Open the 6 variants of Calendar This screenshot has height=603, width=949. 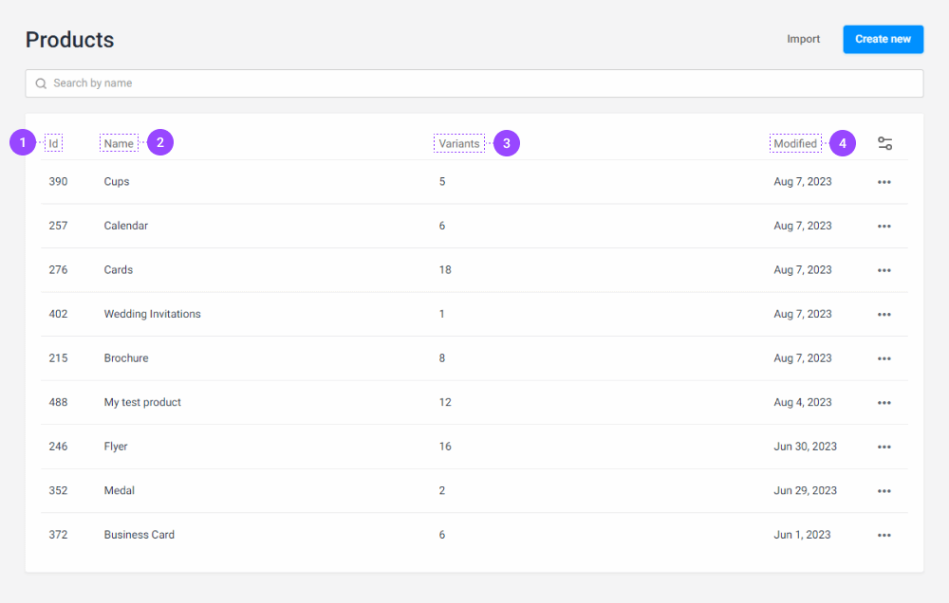[x=441, y=226]
